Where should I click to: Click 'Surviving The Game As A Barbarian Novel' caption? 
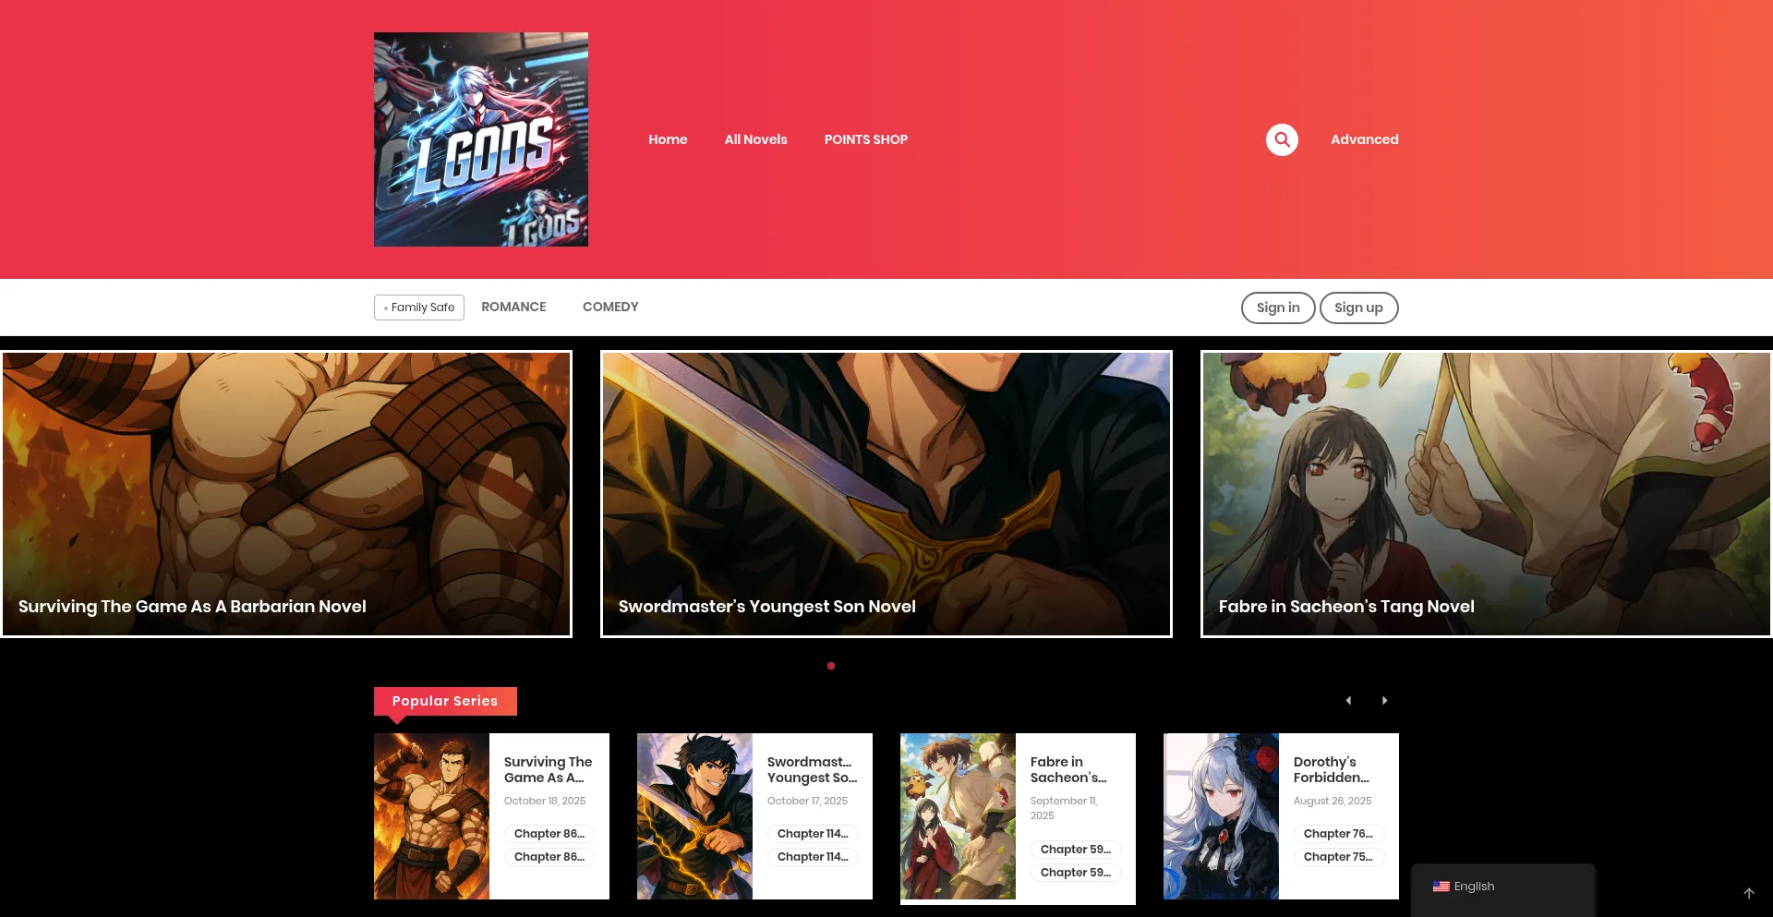tap(192, 607)
